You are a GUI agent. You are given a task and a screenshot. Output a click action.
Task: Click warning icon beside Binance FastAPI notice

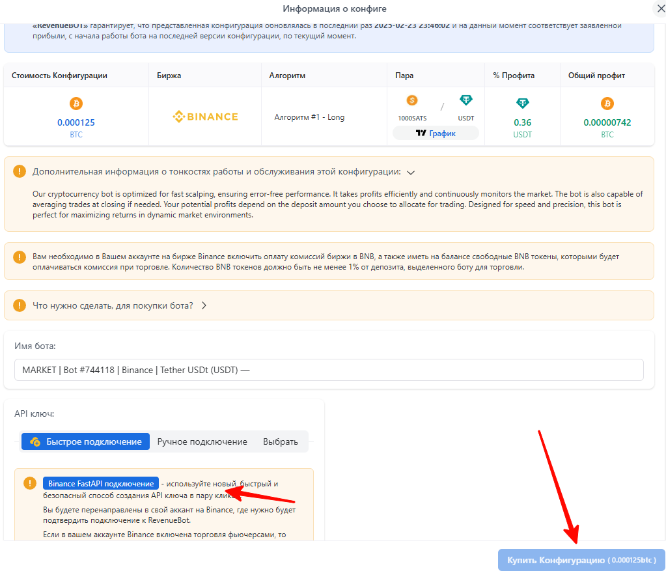click(x=30, y=483)
